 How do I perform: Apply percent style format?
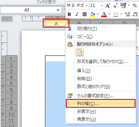tap(135, 5)
